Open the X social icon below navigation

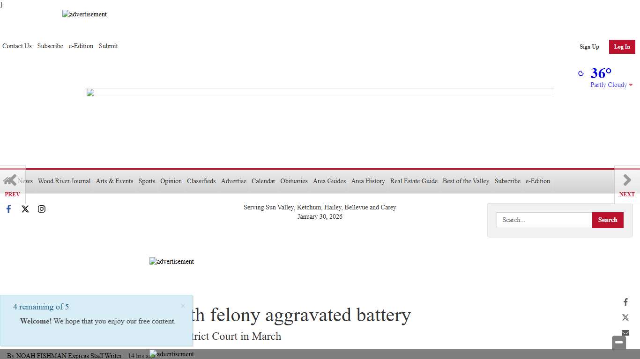pos(25,209)
